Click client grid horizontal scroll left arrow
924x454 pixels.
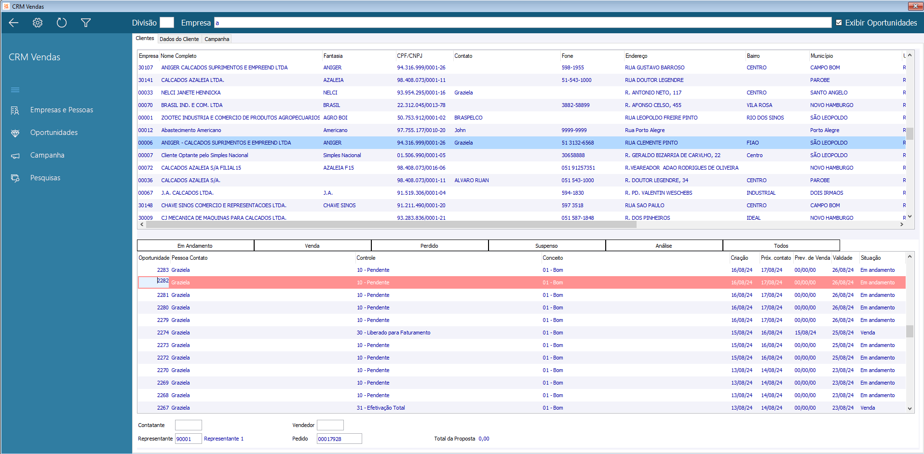point(142,225)
